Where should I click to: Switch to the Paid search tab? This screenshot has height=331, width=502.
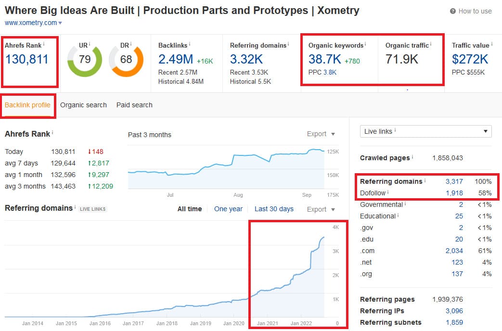click(134, 105)
